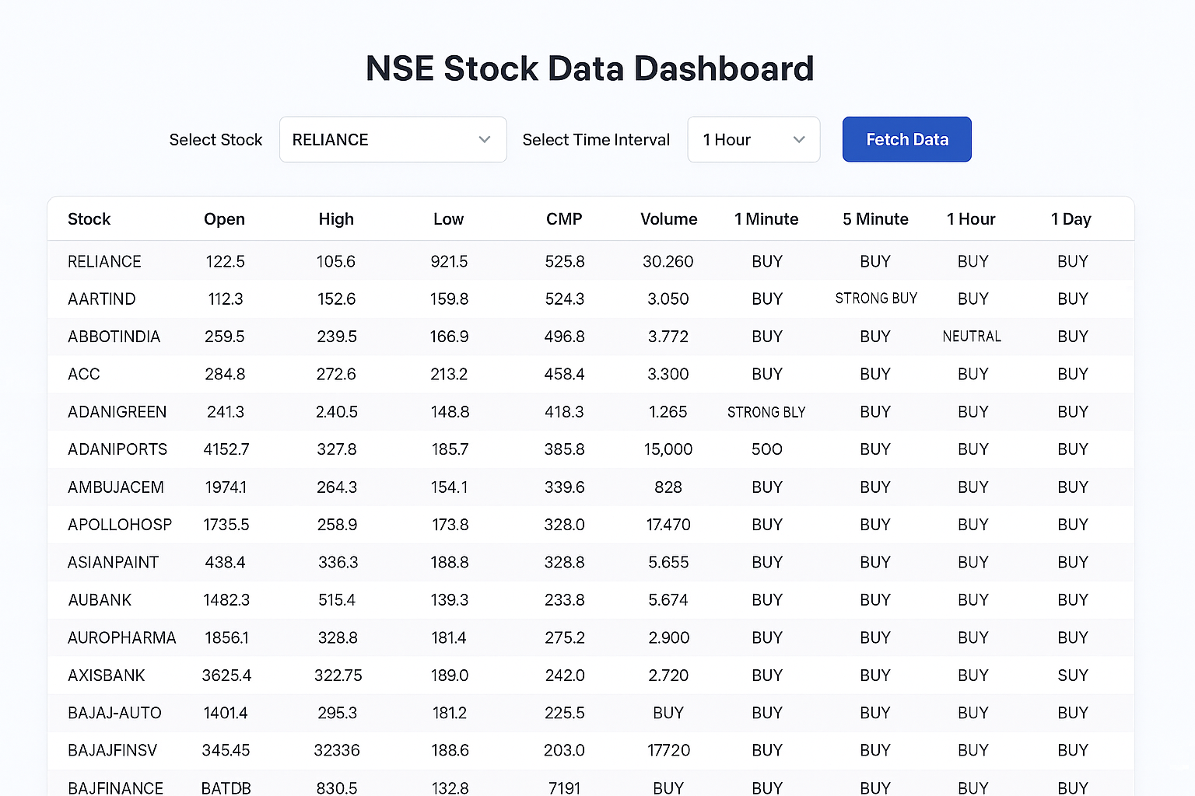Open the Select Stock dropdown showing RELIANCE
Viewport: 1195px width, 796px height.
coord(393,139)
